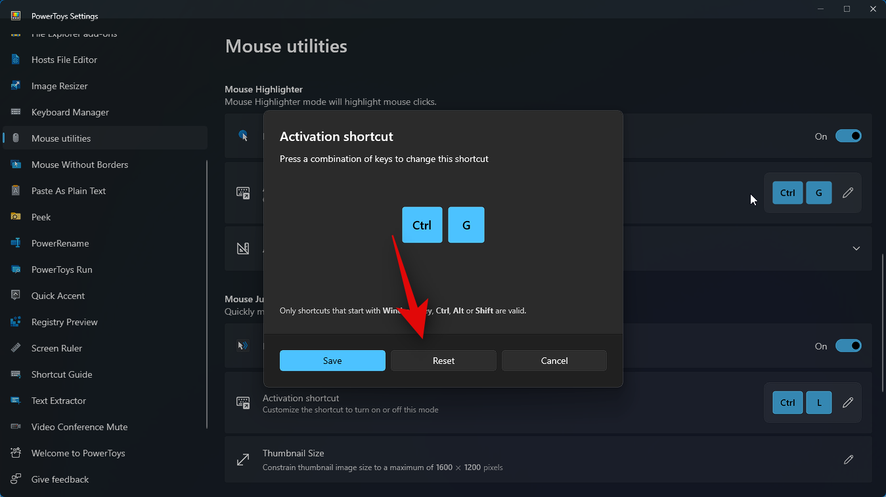The height and width of the screenshot is (497, 886).
Task: Edit Thumbnail Size with the pencil icon
Action: 848,460
